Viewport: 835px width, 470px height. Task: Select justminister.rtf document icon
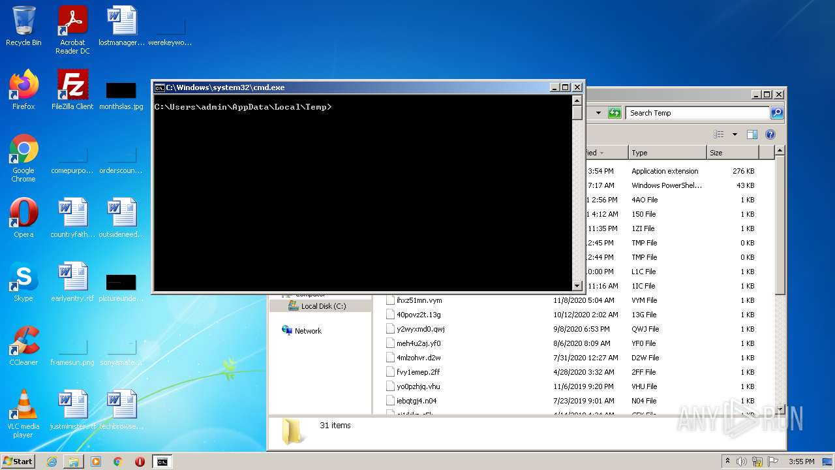pos(72,410)
